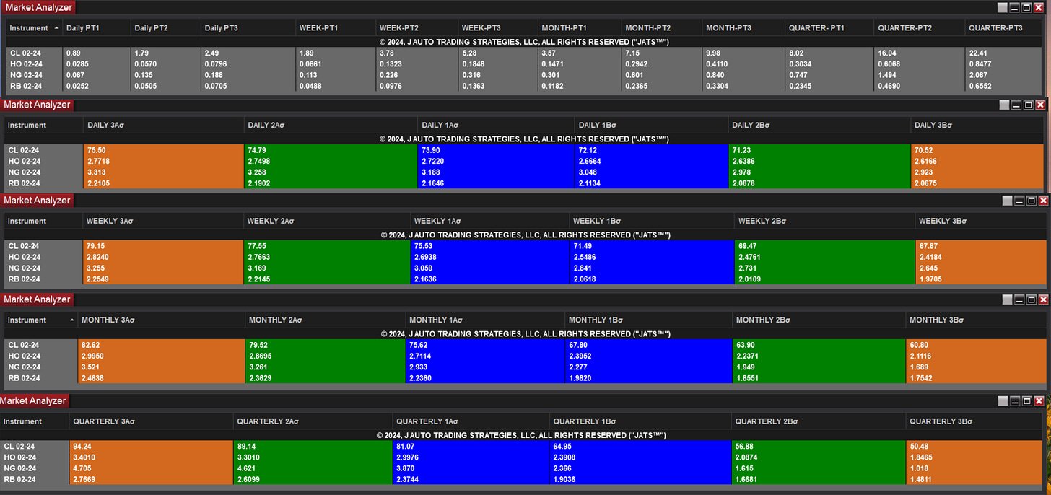Select the DAILY 1Aσ column header
1051x495 pixels.
tap(497, 125)
